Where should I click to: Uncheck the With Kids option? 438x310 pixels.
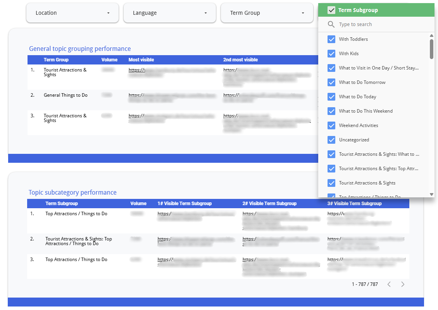(x=331, y=54)
